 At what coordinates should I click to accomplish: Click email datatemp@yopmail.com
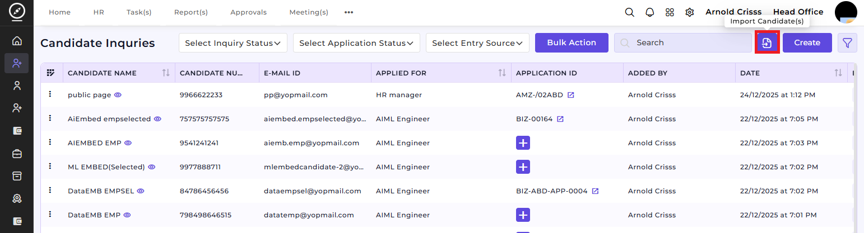coord(309,215)
